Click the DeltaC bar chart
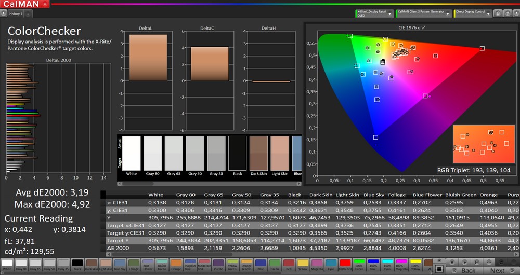Screen dimensions: 520x275 point(210,81)
